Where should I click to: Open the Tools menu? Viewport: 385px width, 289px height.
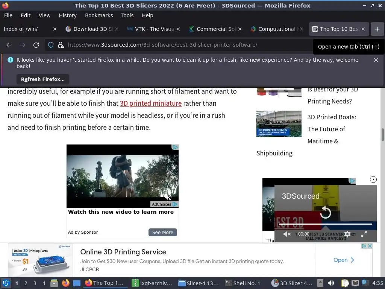(127, 15)
